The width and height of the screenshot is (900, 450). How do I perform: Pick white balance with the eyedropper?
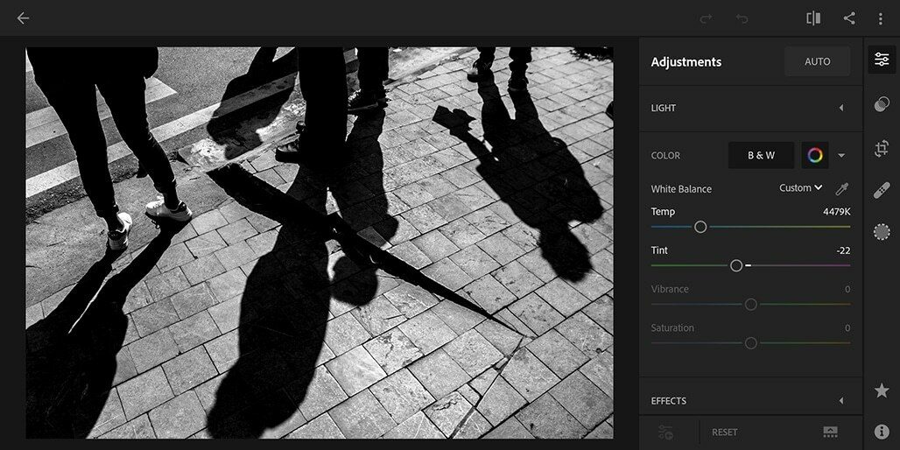click(x=841, y=188)
